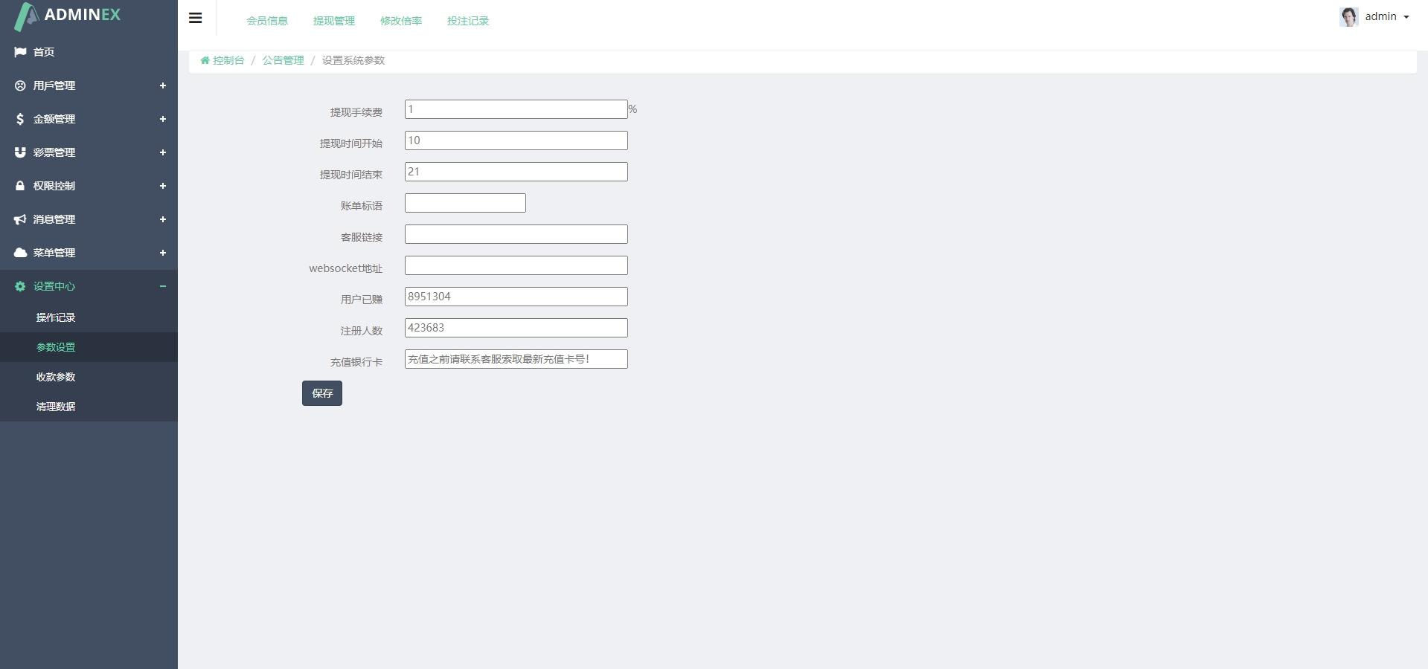Click the user icon beside 用戶管理
The width and height of the screenshot is (1428, 669).
[x=20, y=85]
